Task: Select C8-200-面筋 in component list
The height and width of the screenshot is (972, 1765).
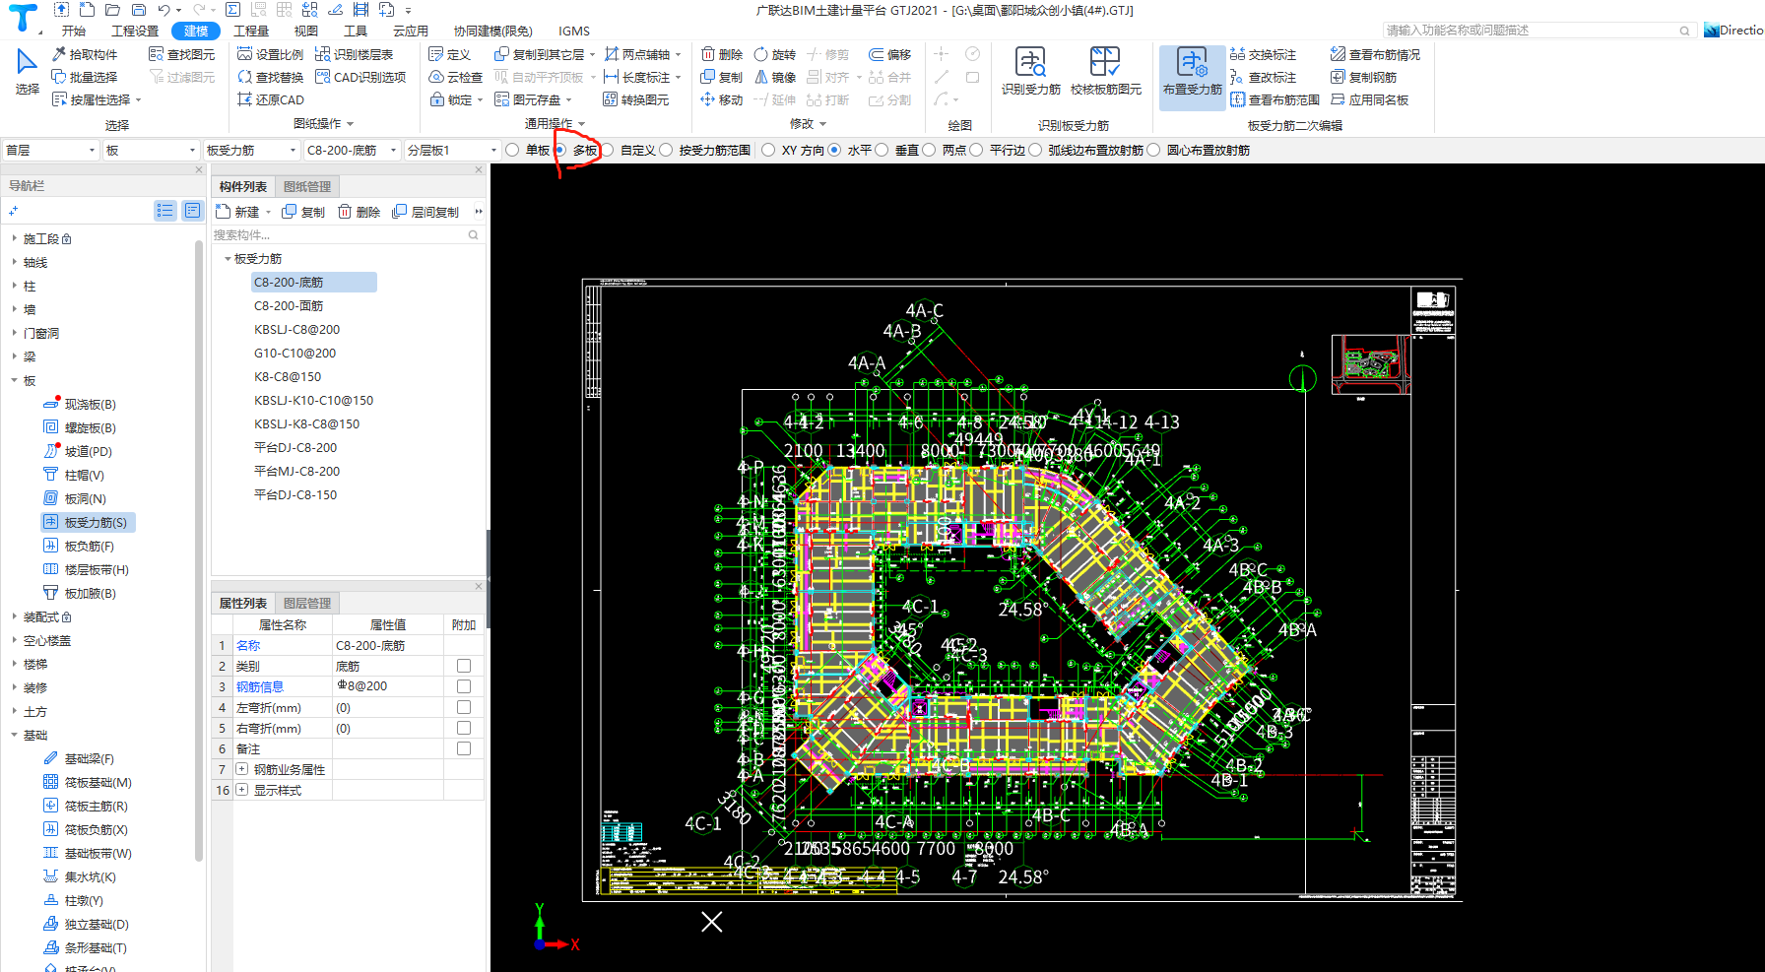Action: click(289, 305)
